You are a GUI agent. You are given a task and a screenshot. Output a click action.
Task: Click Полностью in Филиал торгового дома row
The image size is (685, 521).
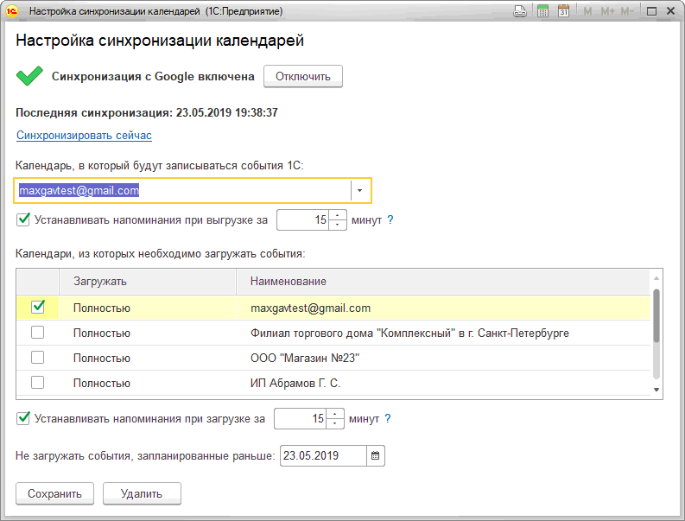(x=102, y=333)
